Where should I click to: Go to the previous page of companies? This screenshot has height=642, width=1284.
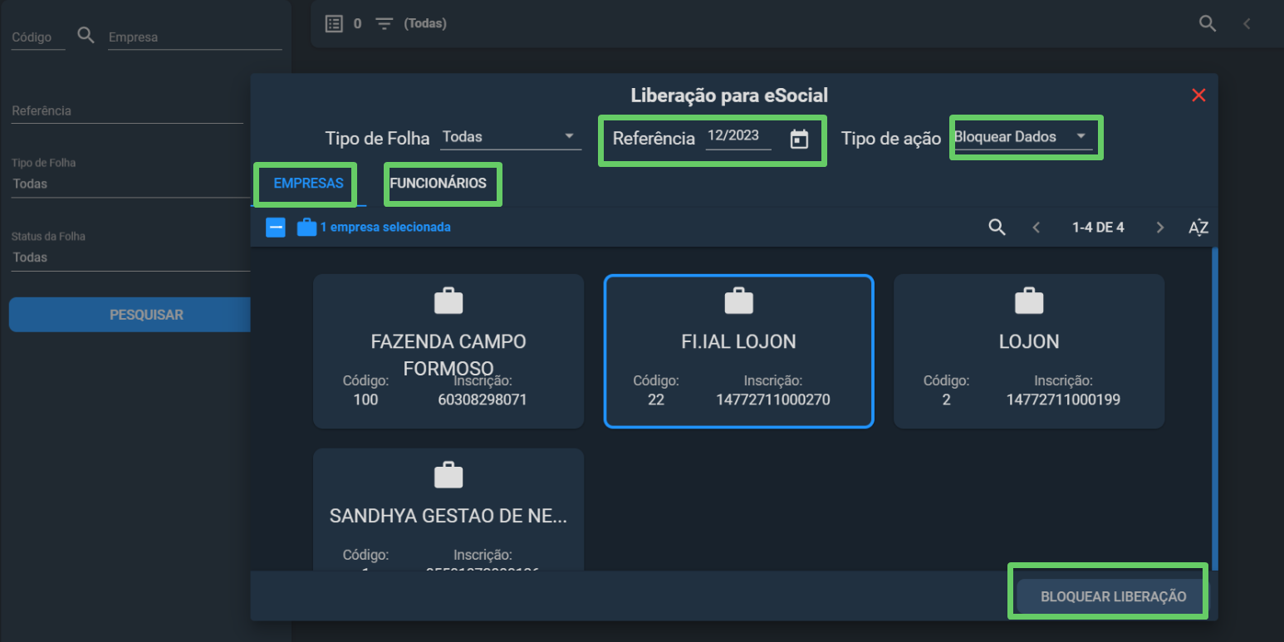coord(1036,228)
